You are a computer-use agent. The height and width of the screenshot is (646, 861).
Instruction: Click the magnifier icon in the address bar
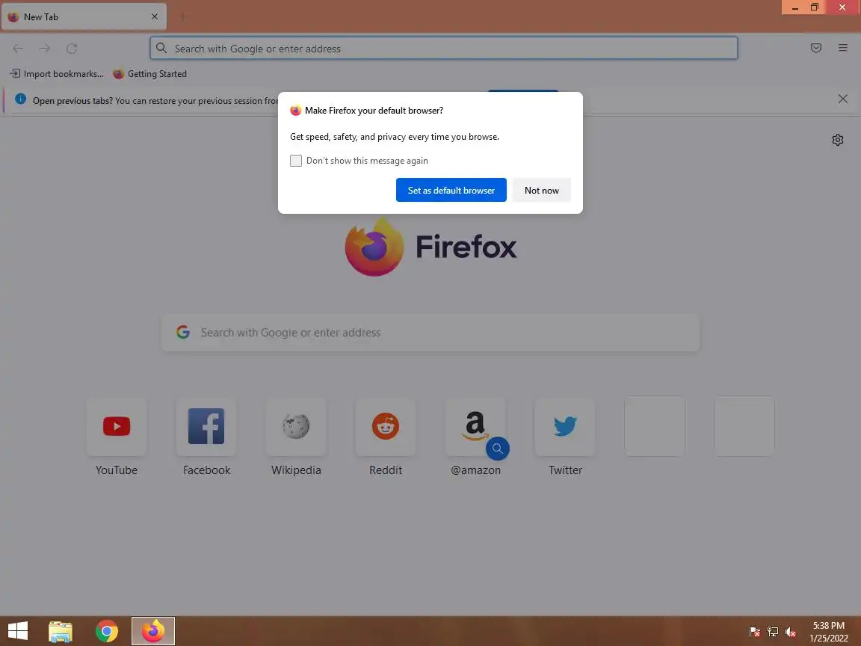pyautogui.click(x=161, y=49)
